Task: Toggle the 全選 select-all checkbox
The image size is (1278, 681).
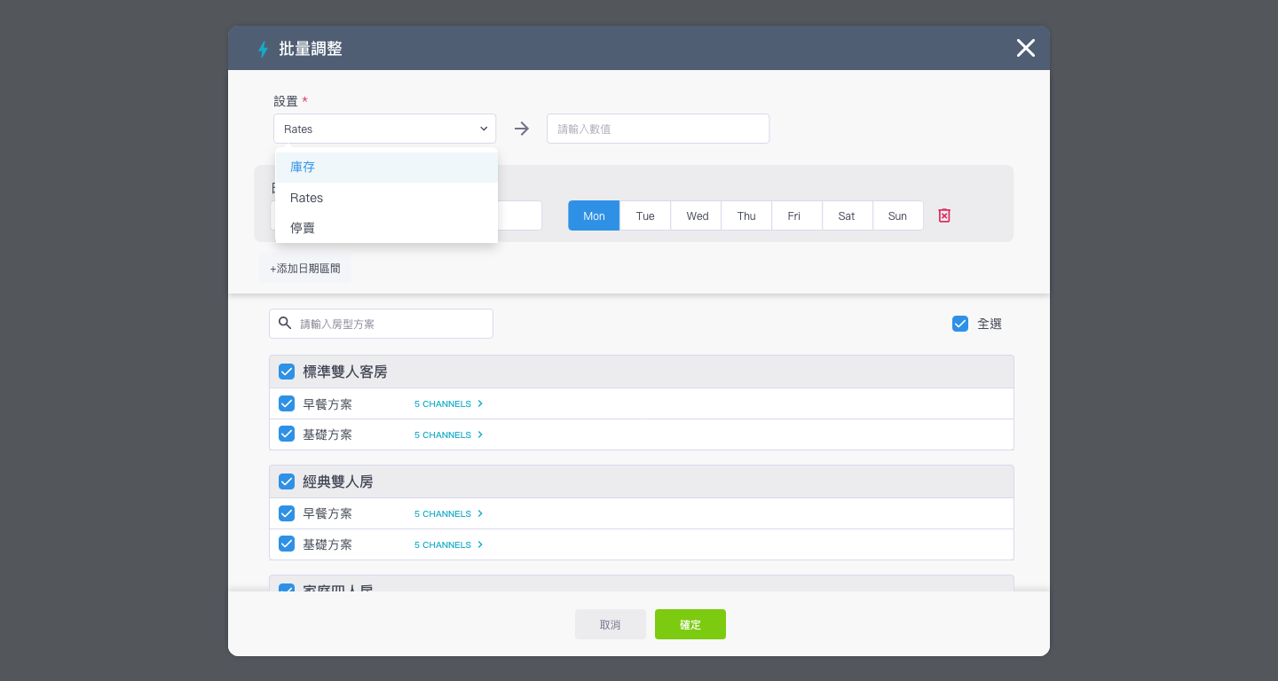Action: click(x=959, y=324)
